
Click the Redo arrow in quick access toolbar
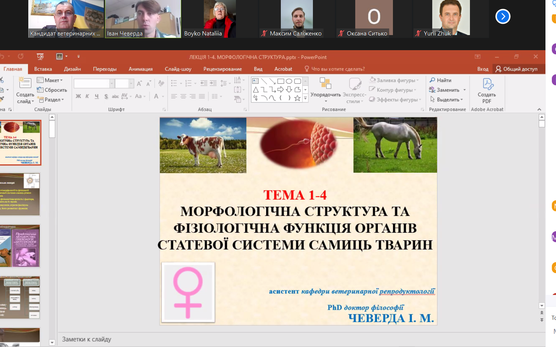coord(21,57)
